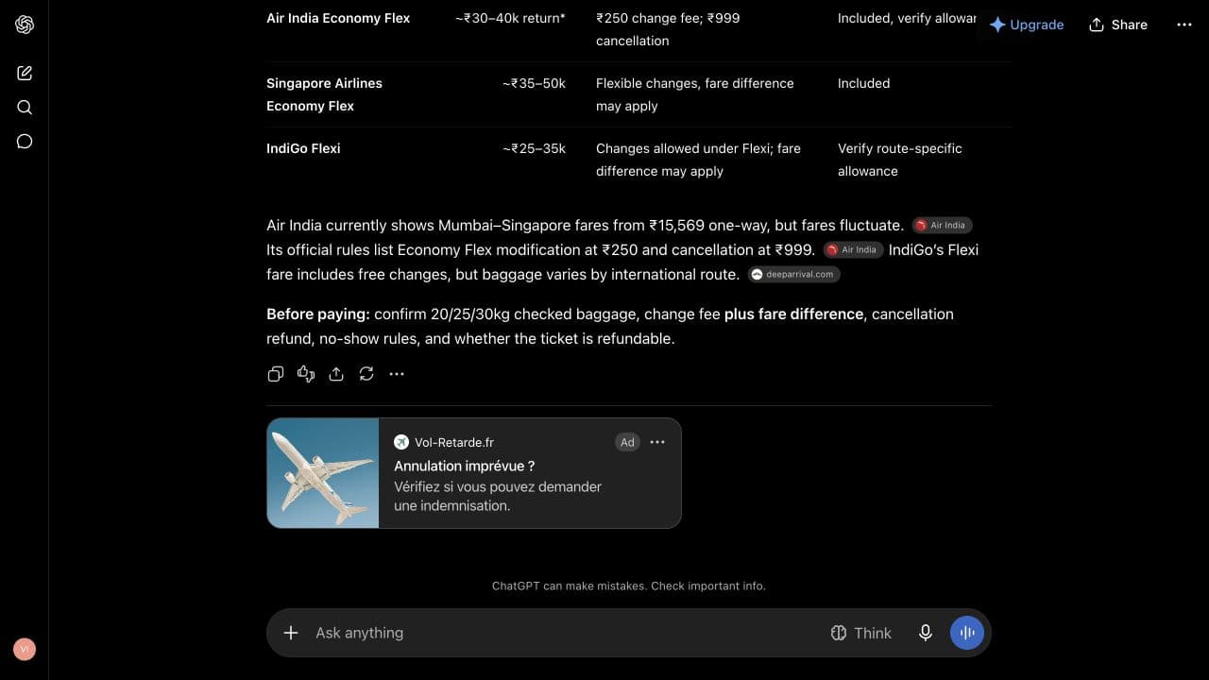The height and width of the screenshot is (680, 1209).
Task: Click the Share button in the header
Action: [x=1118, y=25]
